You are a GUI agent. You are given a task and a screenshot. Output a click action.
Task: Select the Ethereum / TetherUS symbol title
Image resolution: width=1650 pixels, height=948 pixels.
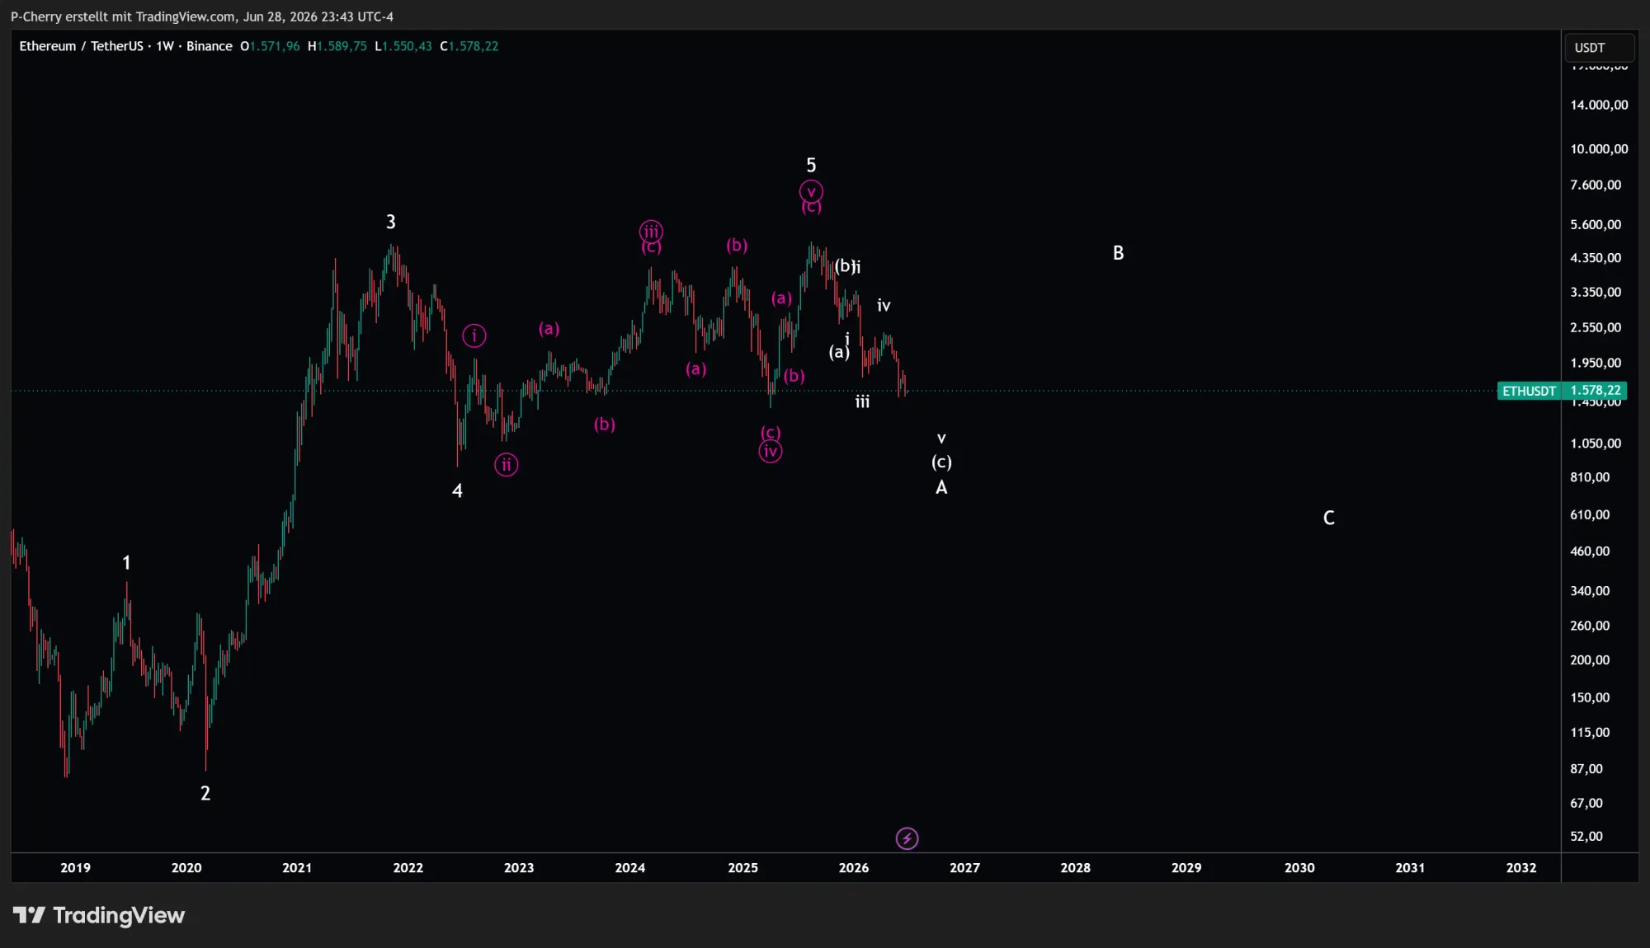tap(81, 46)
